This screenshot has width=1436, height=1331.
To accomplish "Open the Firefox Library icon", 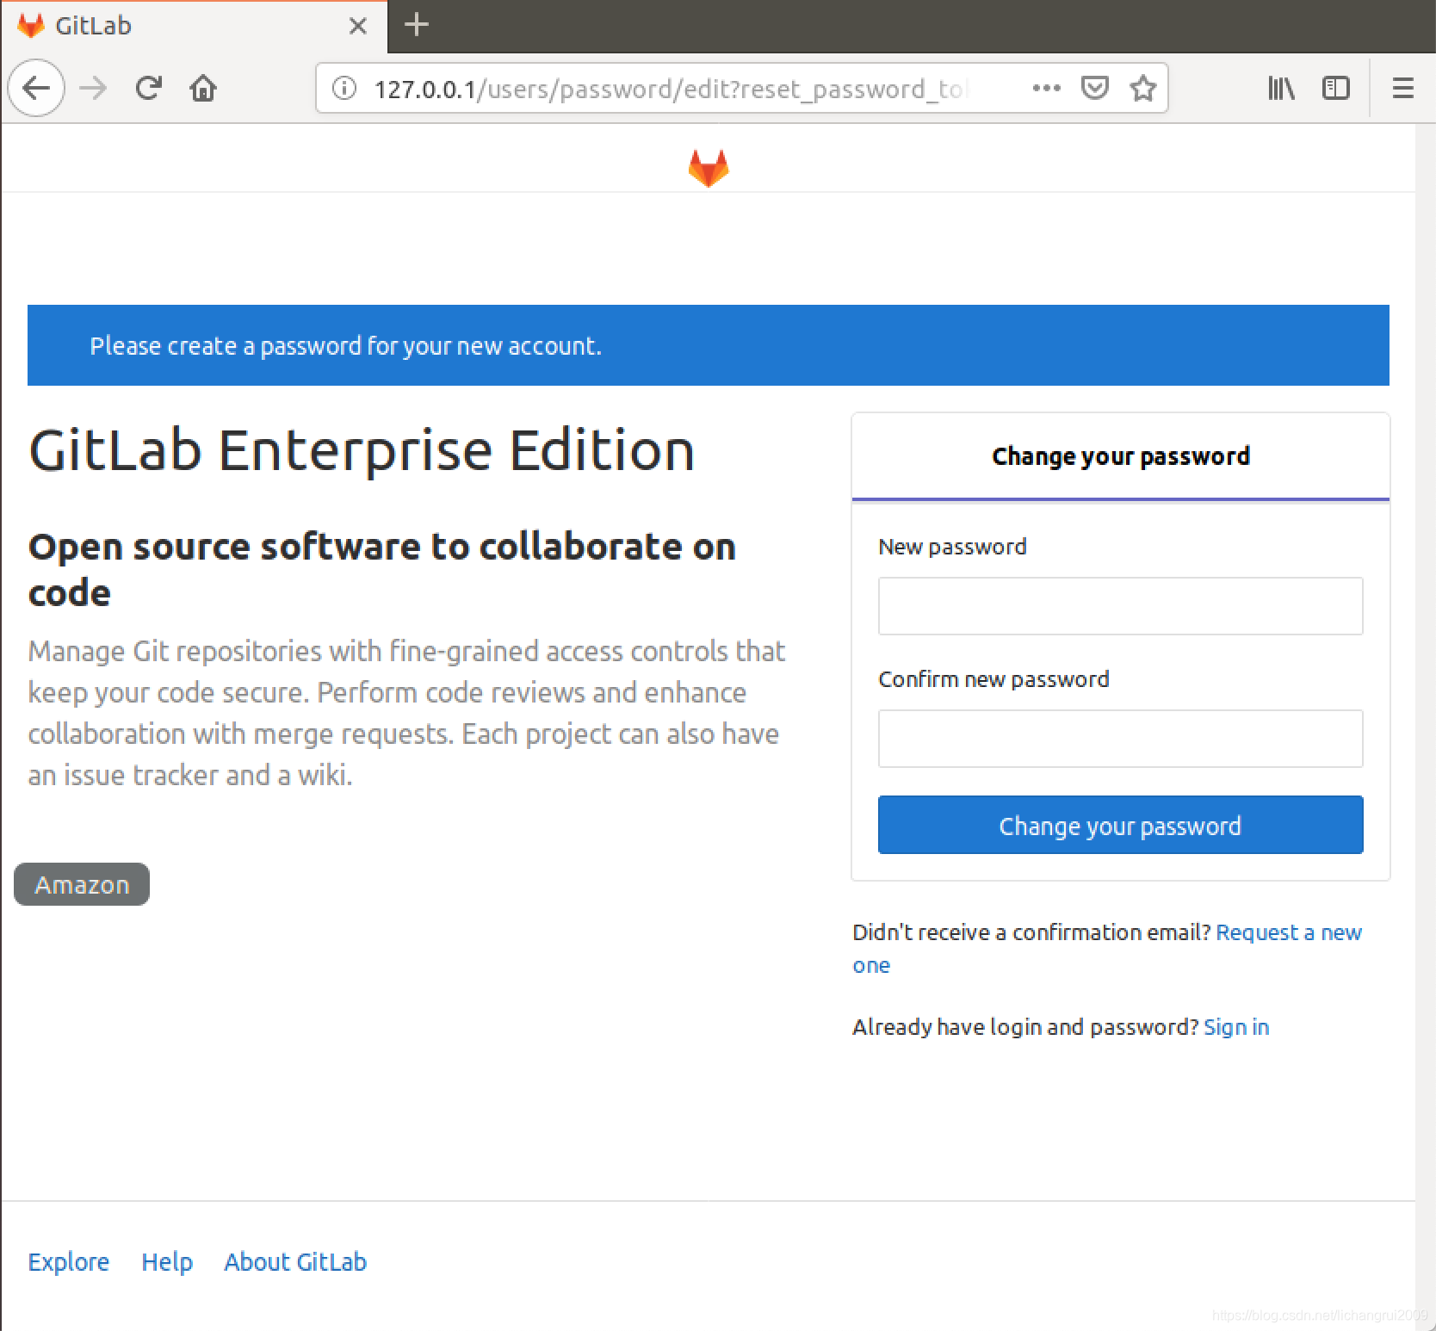I will pyautogui.click(x=1280, y=87).
